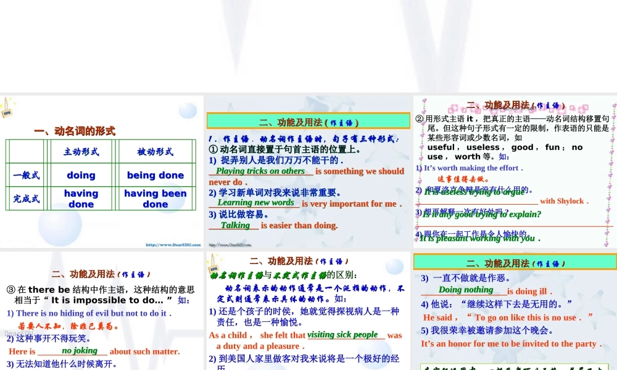
Task: Open the slide titled 一、动名词的形式
Action: [102, 171]
